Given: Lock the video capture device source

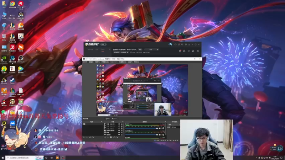Looking at the screenshot, I should [x=121, y=130].
